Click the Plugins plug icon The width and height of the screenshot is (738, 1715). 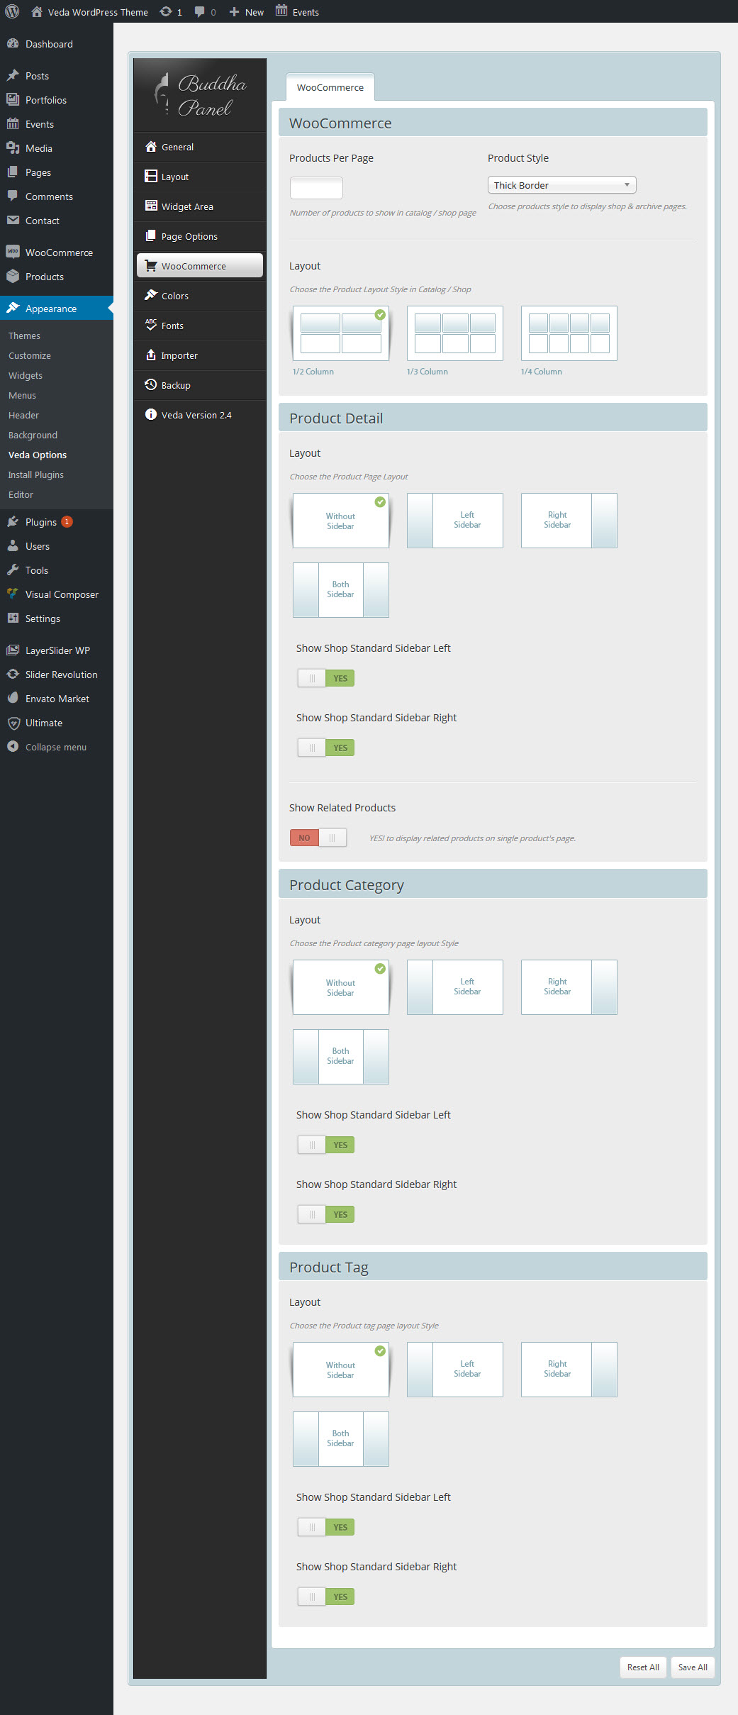coord(13,521)
